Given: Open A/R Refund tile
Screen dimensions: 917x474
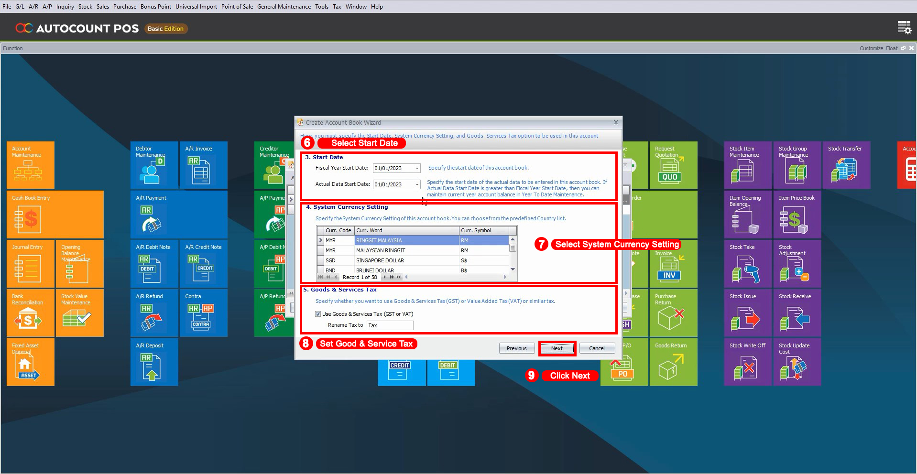Looking at the screenshot, I should (x=154, y=312).
